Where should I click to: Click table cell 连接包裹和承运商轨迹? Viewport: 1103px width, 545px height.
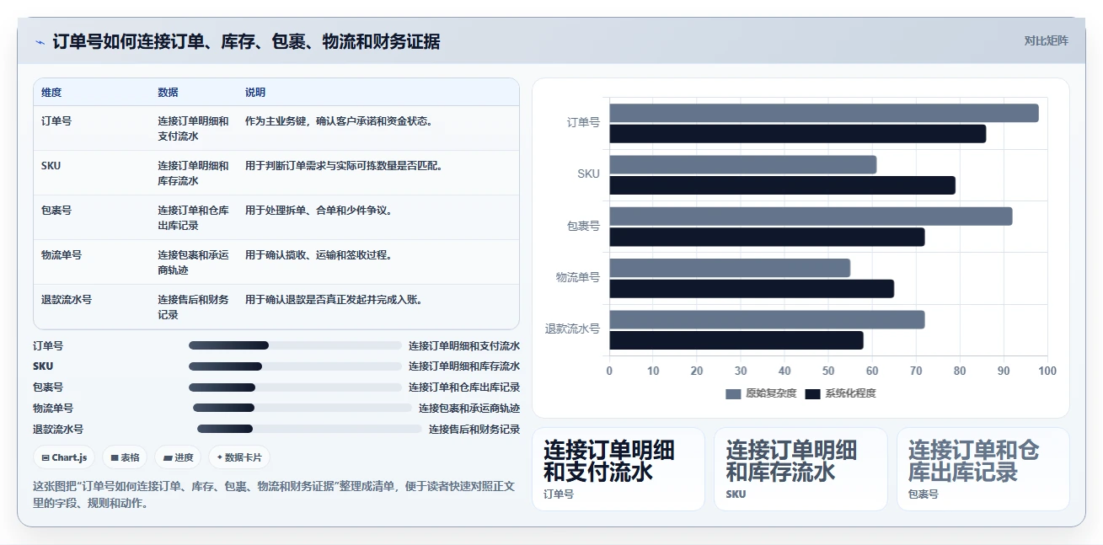pyautogui.click(x=193, y=263)
